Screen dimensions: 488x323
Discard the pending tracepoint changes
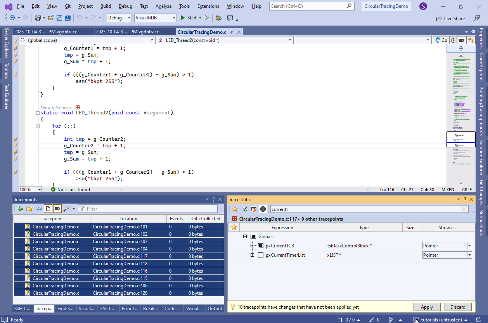click(x=458, y=307)
